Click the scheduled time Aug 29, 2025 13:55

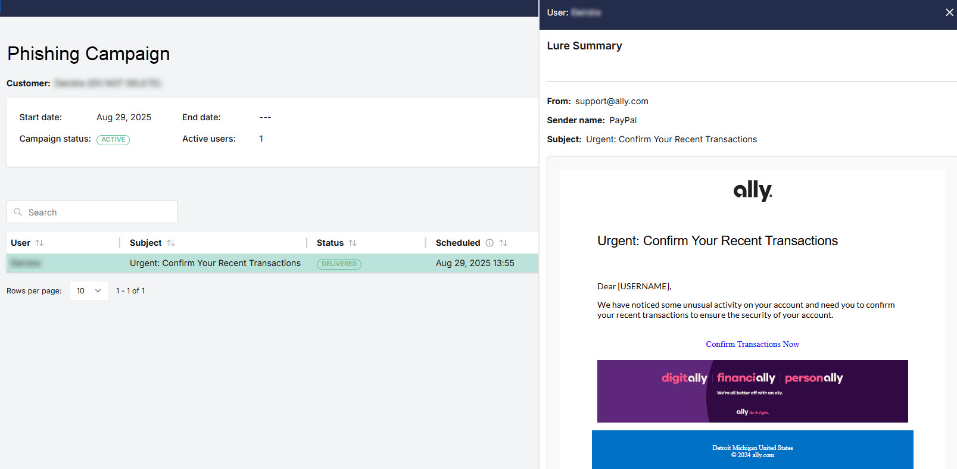475,263
